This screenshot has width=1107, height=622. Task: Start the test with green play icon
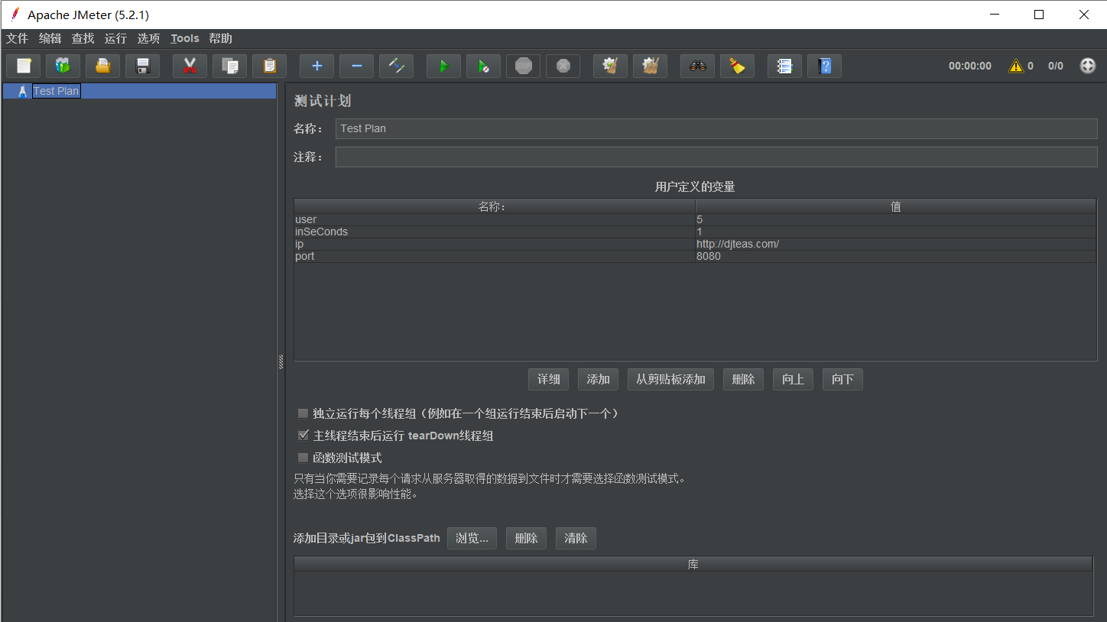pos(443,66)
